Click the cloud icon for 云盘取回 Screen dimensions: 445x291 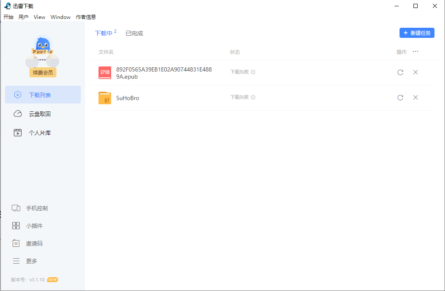(18, 114)
